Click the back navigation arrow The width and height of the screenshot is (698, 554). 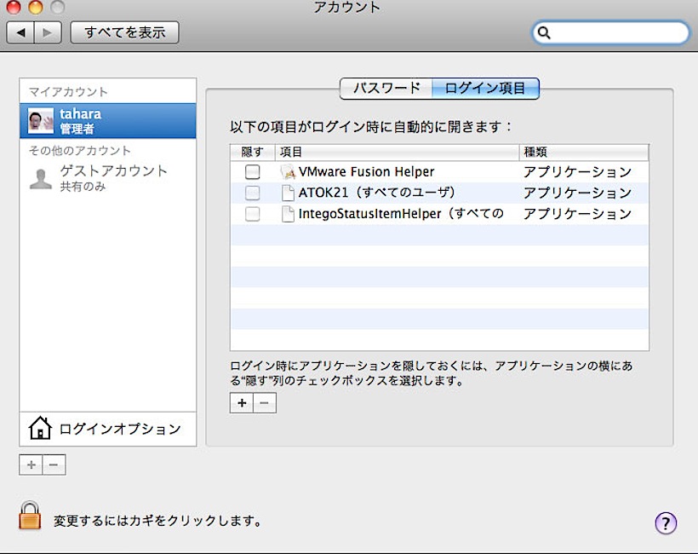click(x=20, y=32)
